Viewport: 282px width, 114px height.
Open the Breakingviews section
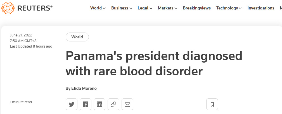pos(197,8)
